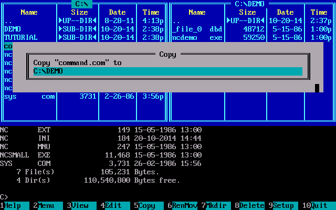
Task: Click the Time column header in left panel
Action: (x=151, y=12)
